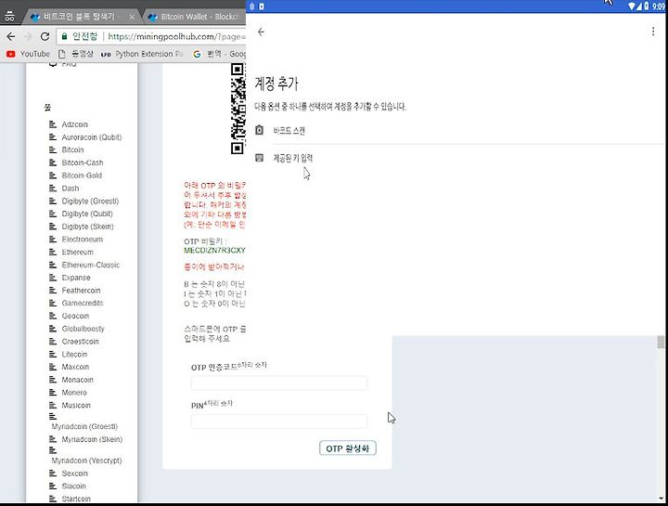The width and height of the screenshot is (668, 506).
Task: Select 바코드 스캔 option
Action: 289,130
